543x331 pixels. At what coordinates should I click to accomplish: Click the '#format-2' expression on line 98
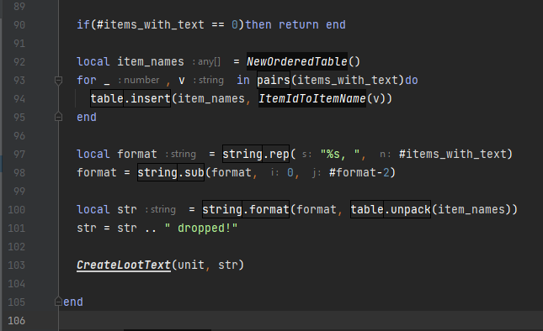(359, 172)
